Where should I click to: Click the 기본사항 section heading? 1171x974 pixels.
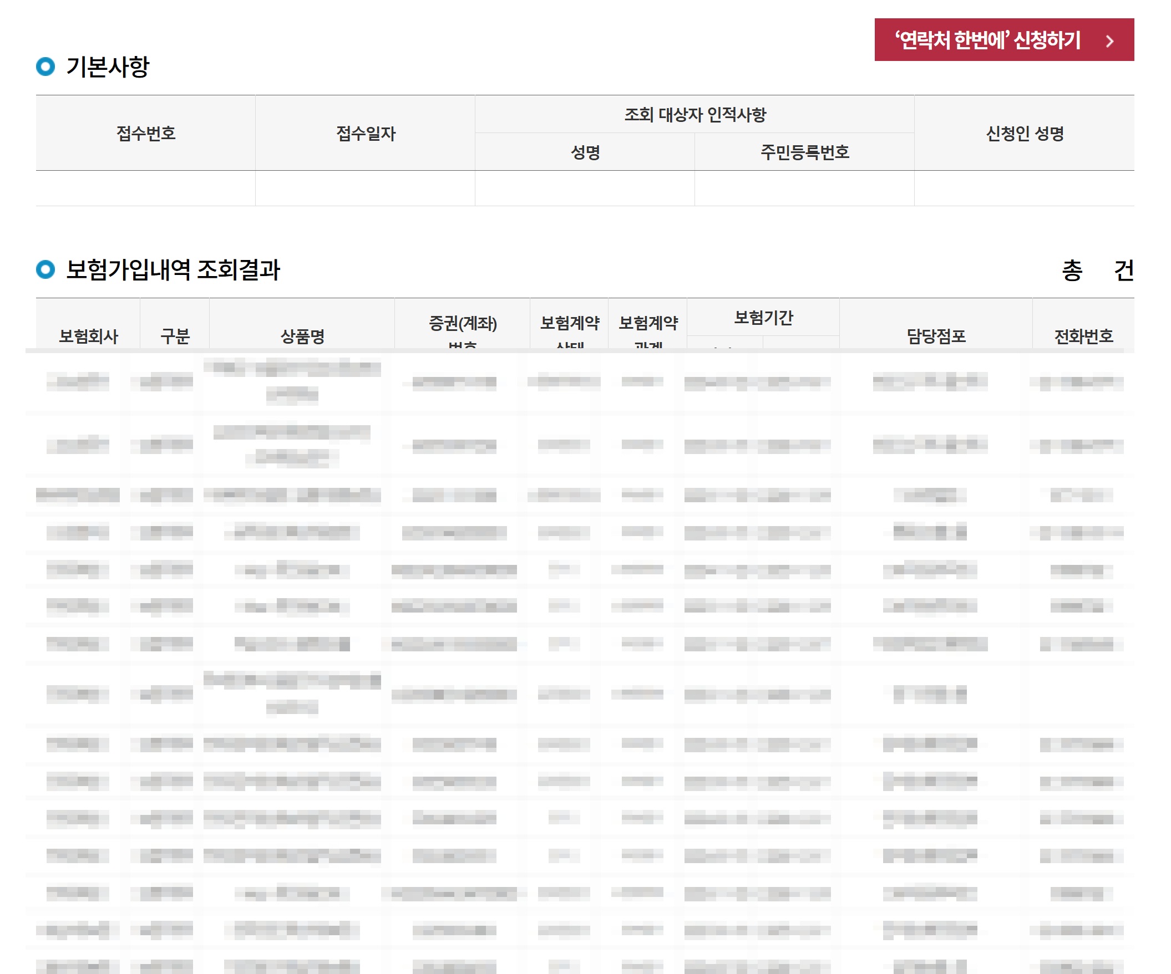(108, 67)
